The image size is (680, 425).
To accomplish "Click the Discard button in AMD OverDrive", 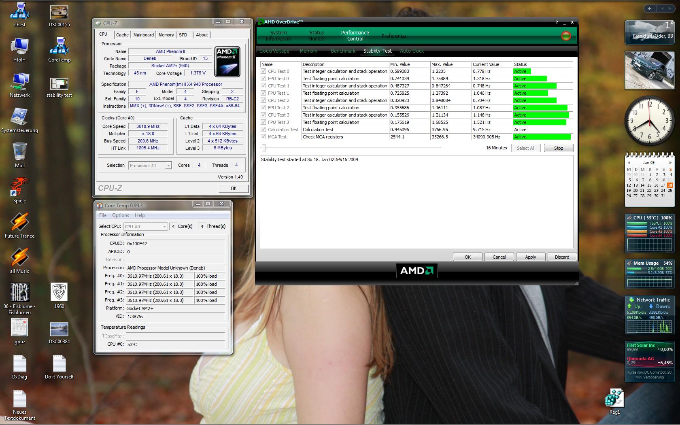I will (562, 257).
